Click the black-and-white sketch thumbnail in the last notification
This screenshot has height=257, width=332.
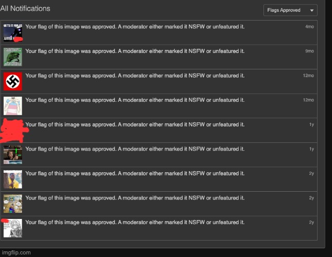pyautogui.click(x=12, y=228)
